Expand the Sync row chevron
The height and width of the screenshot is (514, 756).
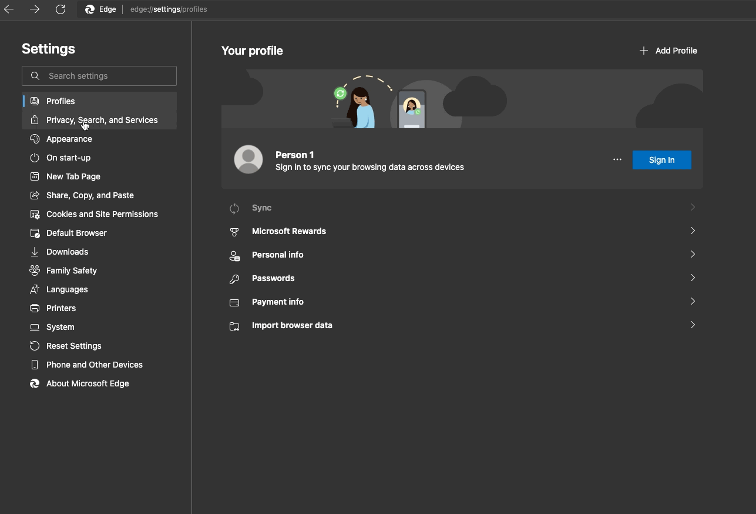pyautogui.click(x=693, y=207)
